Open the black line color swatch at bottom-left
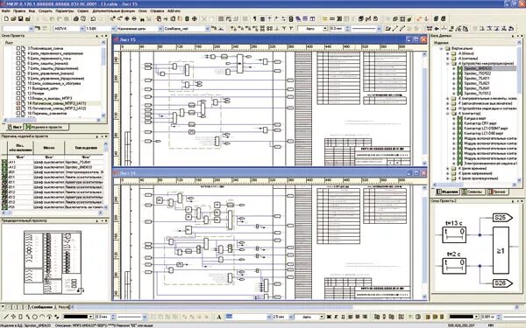 pos(78,317)
